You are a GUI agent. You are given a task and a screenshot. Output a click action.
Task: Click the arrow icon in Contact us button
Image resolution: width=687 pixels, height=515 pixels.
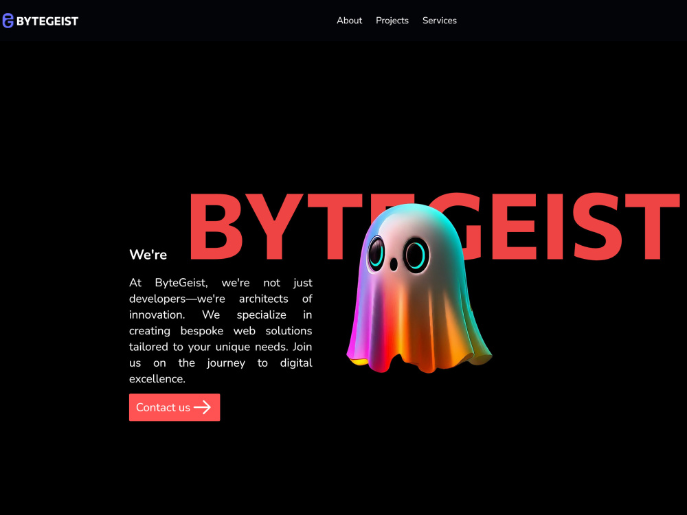click(x=203, y=407)
